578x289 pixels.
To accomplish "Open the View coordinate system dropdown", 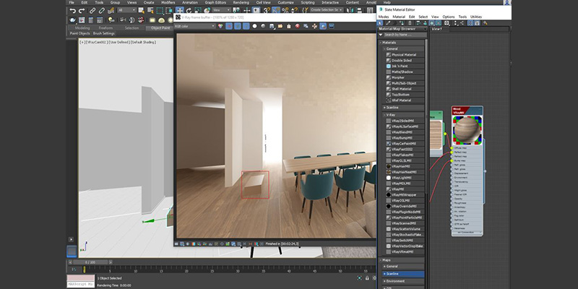I will (222, 10).
